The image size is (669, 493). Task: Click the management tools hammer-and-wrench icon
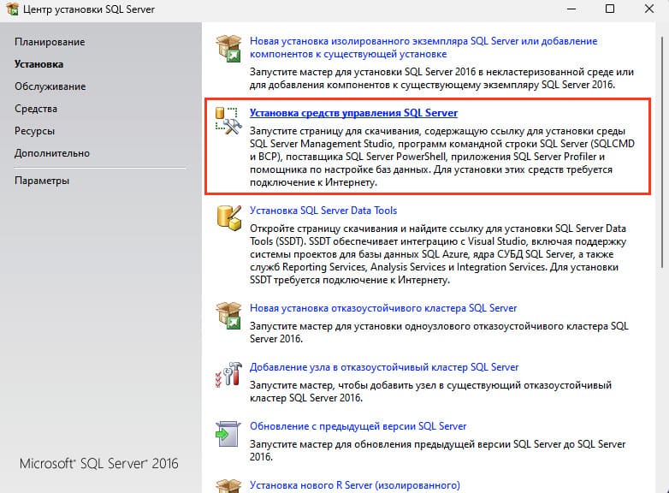(x=228, y=121)
